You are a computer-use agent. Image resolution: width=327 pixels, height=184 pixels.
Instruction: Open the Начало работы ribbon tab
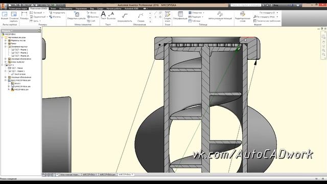click(114, 9)
